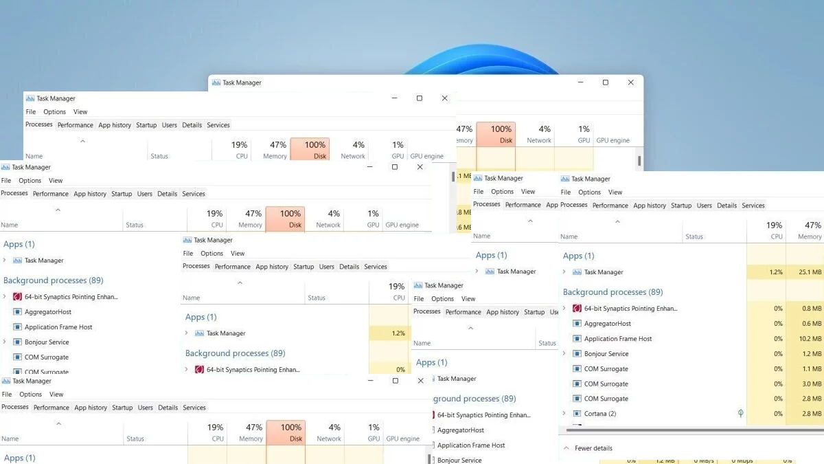Viewport: 824px width, 464px height.
Task: Click vertical scrollbar in rearmost window
Action: (x=639, y=162)
